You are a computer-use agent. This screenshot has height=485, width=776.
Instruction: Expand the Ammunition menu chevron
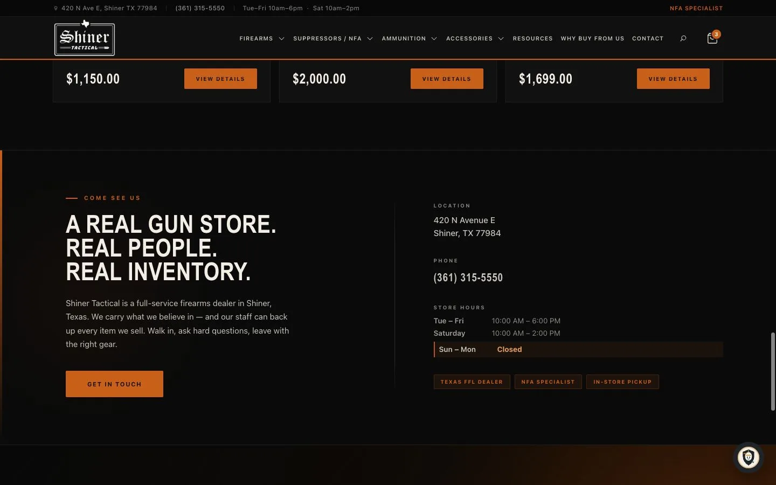coord(434,39)
